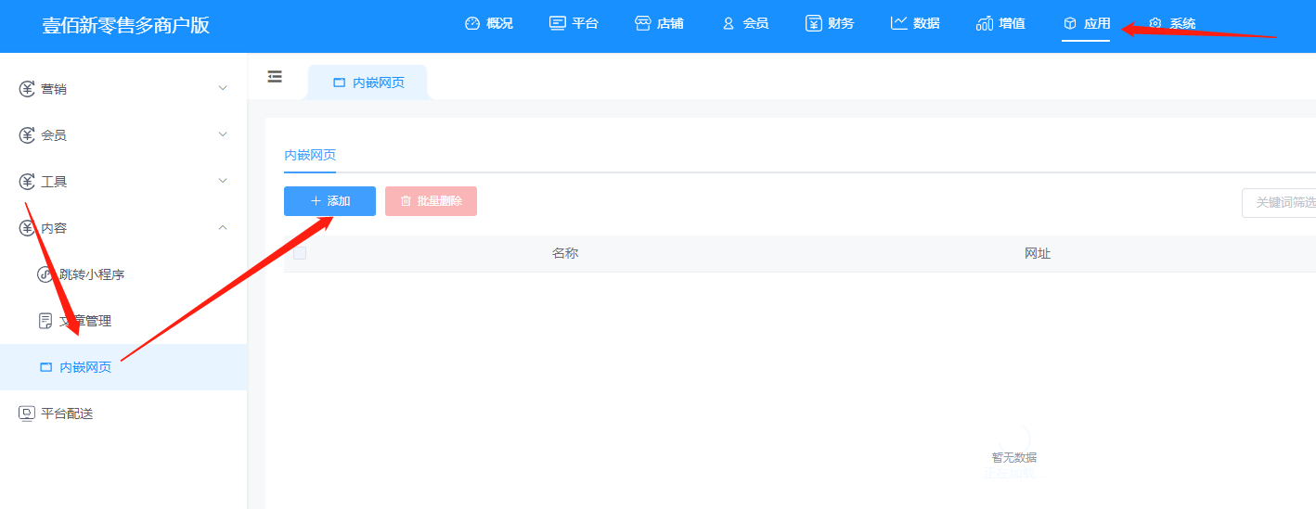Screen dimensions: 1316x509
Task: Click the 系统 gear icon
Action: point(1155,23)
